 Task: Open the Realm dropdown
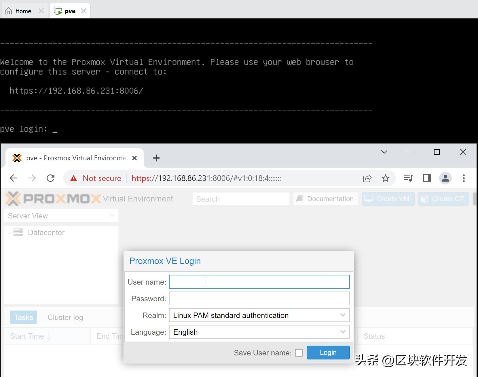tap(342, 315)
